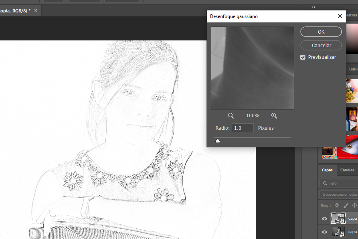Hide the top capa layer

324,219
